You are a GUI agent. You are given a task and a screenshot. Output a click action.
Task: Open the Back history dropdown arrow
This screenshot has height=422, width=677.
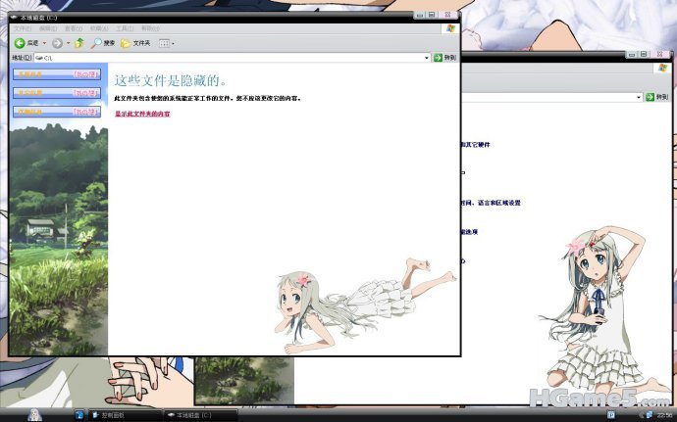44,43
